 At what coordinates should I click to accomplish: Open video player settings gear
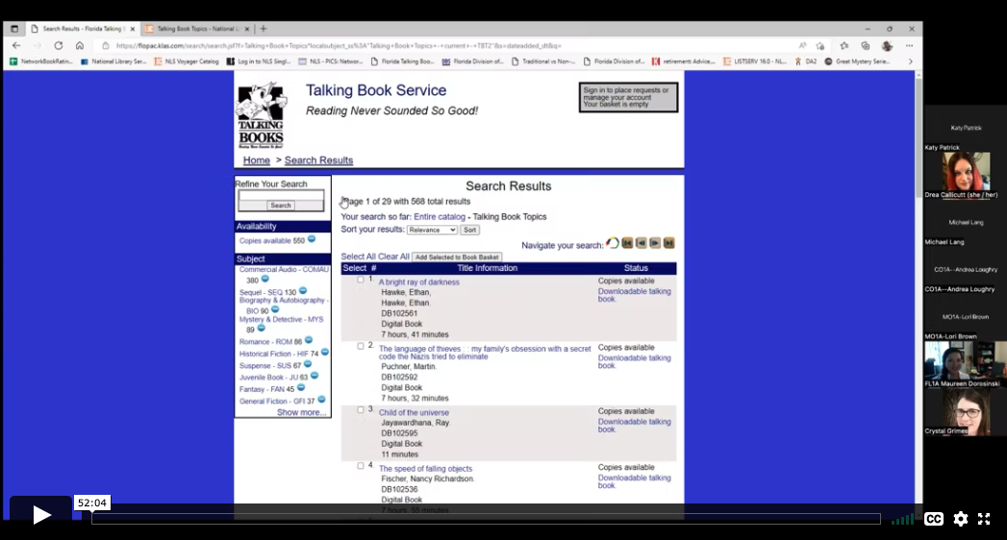pyautogui.click(x=960, y=519)
